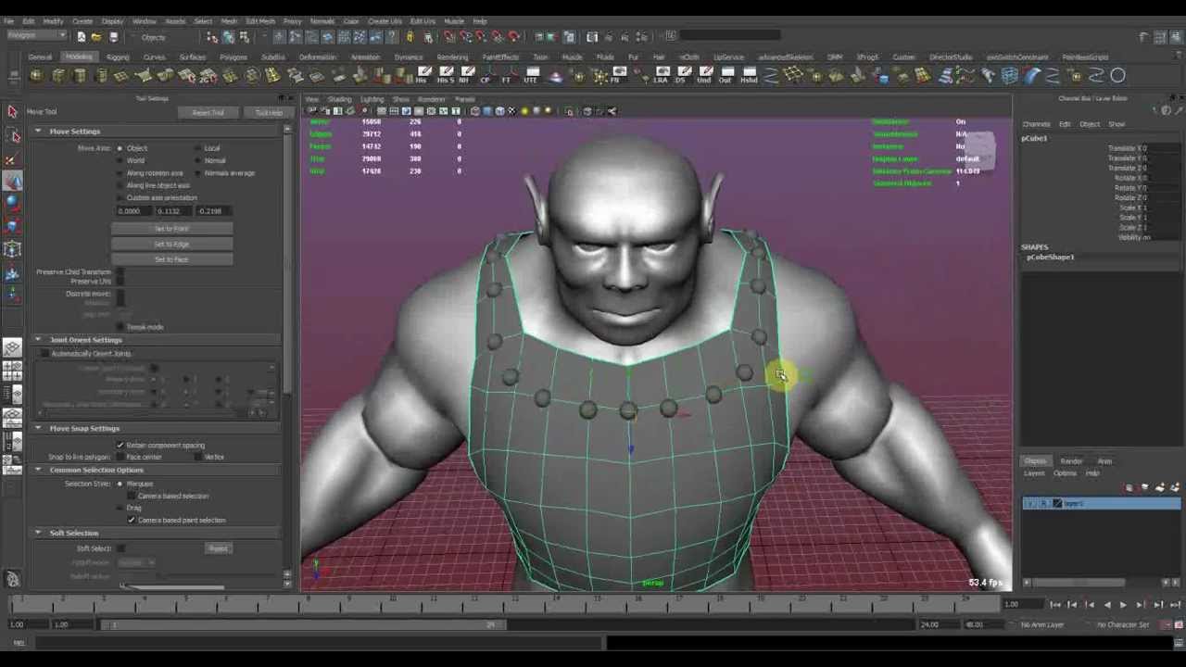The height and width of the screenshot is (667, 1186).
Task: Collapse the Soft Selection section
Action: [x=38, y=534]
